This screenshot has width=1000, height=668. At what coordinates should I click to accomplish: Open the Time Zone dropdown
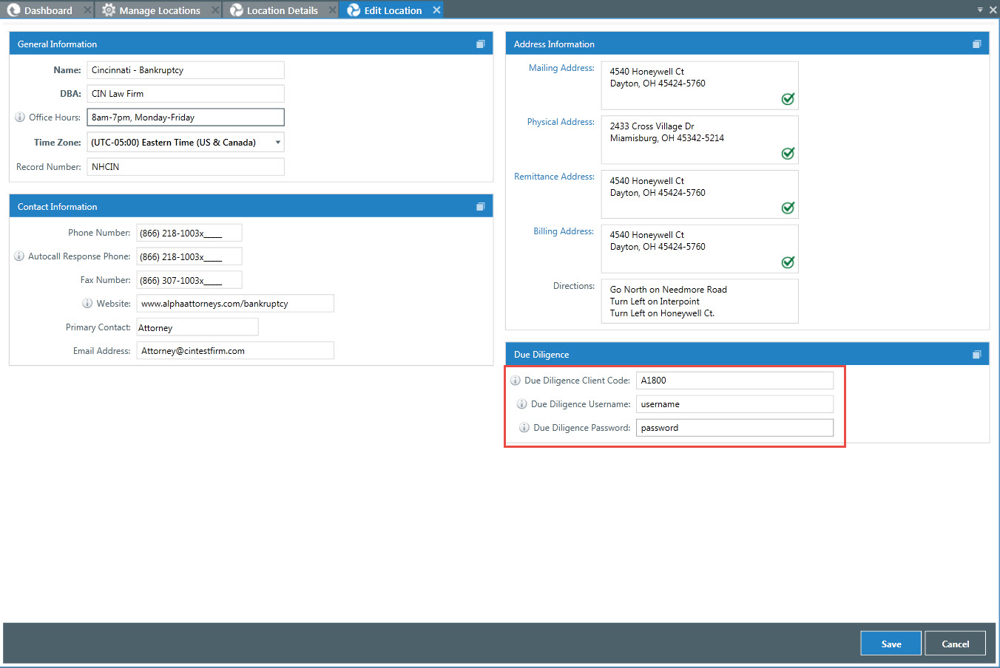pos(278,143)
